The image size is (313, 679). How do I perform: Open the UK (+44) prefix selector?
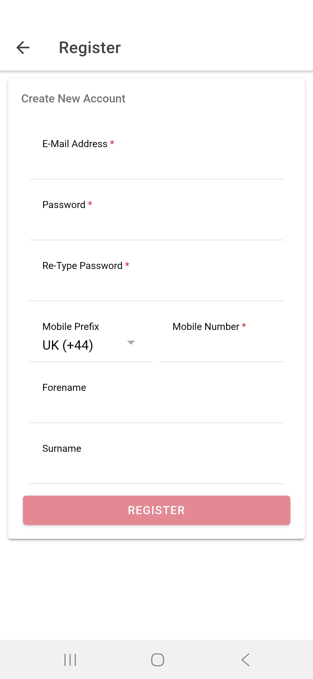pyautogui.click(x=68, y=345)
